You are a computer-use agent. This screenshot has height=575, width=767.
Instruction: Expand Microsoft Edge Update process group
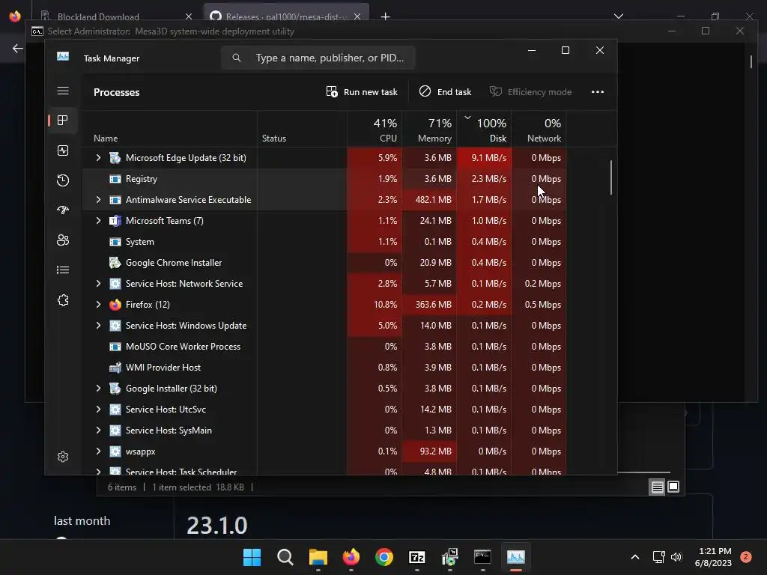pyautogui.click(x=98, y=157)
